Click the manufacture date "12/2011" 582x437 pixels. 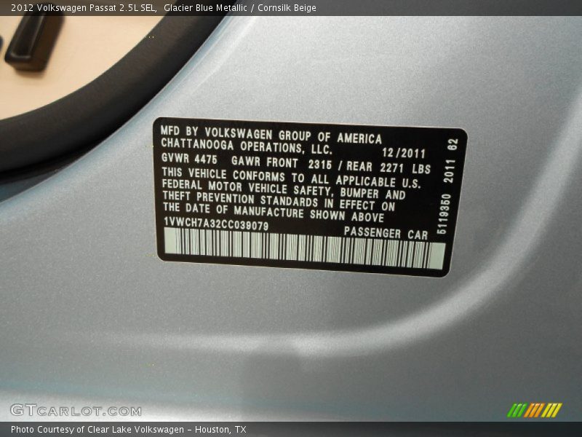[404, 153]
